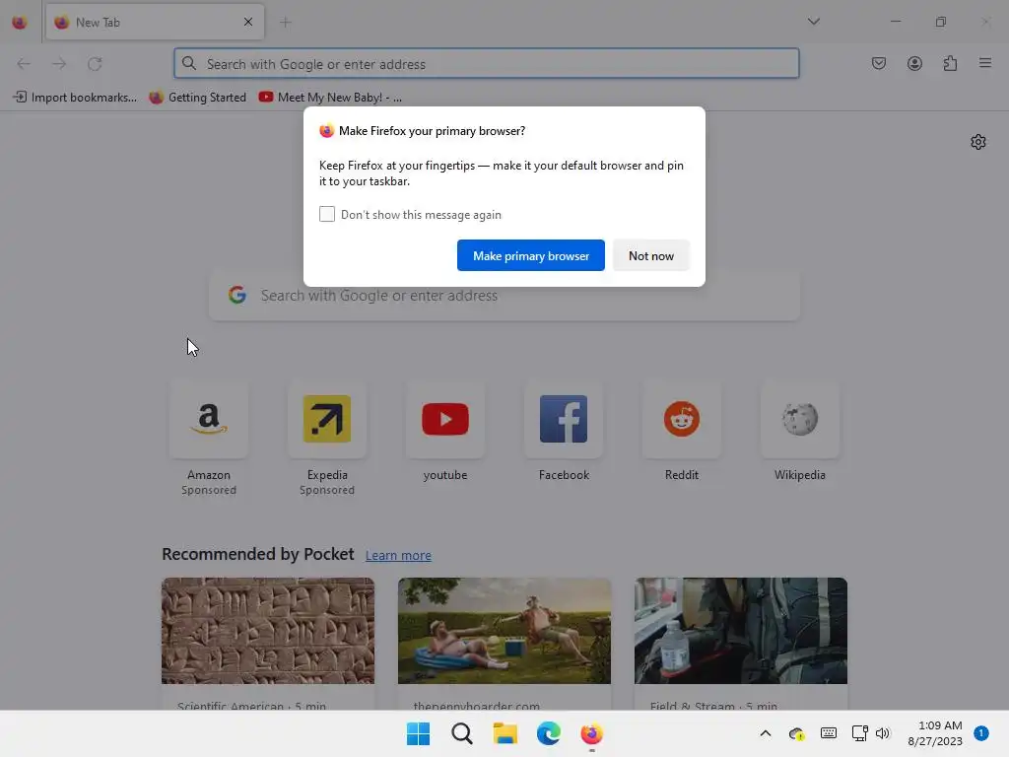
Task: Launch File Explorer from taskbar
Action: pos(505,733)
